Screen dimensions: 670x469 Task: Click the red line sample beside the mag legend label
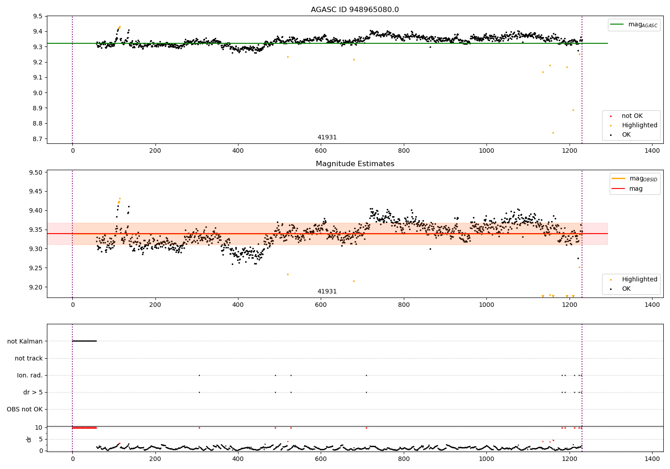[x=619, y=189]
